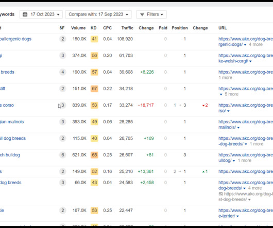Open SERP features badge 6 for bulldog row

coord(63,155)
